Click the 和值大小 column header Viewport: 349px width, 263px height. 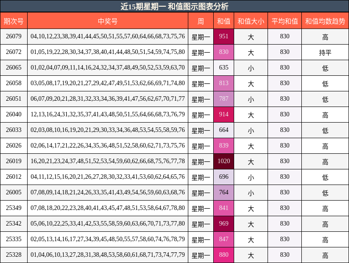pos(251,21)
